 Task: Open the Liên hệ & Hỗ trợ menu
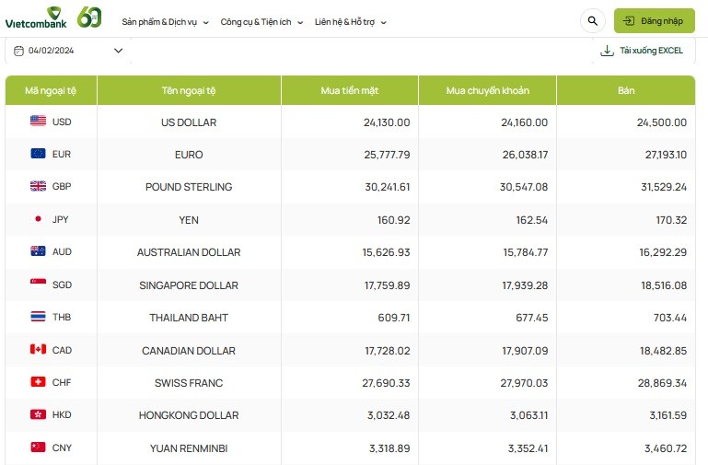coord(350,21)
